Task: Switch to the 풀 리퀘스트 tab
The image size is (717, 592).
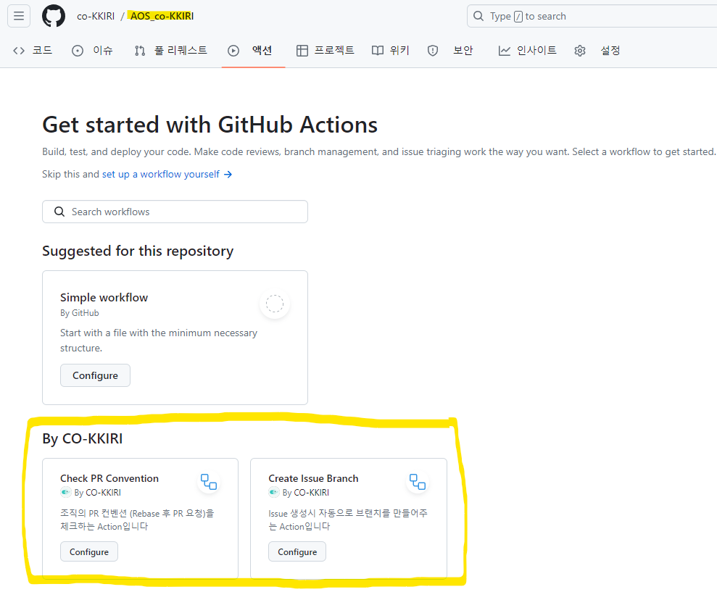Action: point(171,50)
